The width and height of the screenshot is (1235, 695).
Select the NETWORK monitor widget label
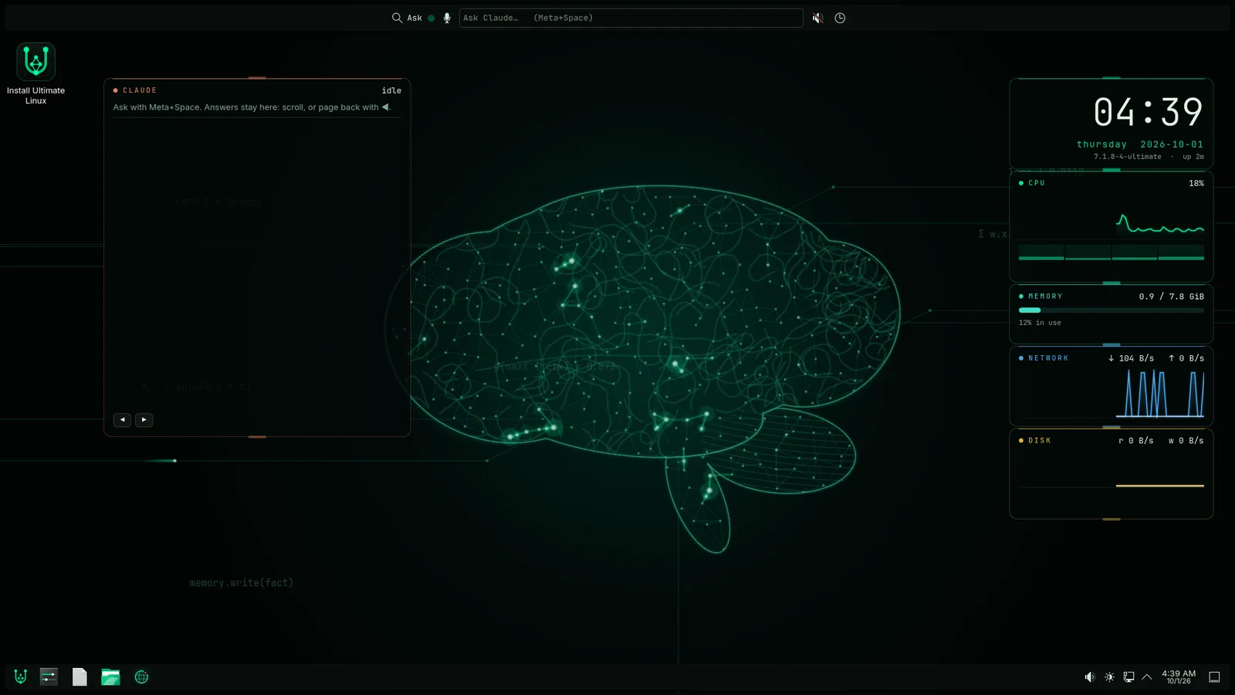coord(1048,358)
